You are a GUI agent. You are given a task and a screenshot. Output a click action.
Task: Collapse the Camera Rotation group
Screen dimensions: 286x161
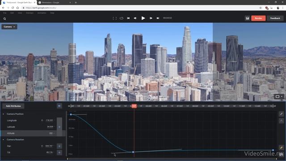pos(3,140)
